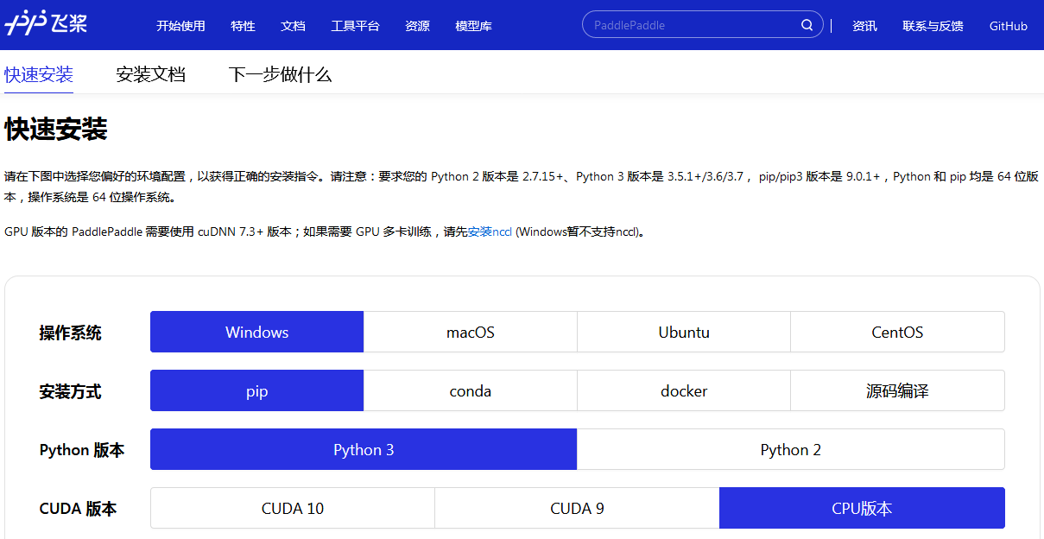This screenshot has width=1044, height=539.
Task: Click the 安装方式 row label
Action: point(71,391)
